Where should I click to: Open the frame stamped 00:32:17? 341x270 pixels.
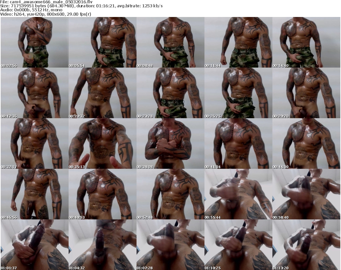click(35, 143)
